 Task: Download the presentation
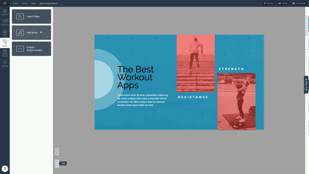click(x=298, y=3)
